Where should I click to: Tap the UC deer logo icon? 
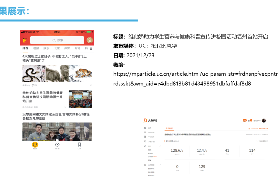[x=25, y=40]
